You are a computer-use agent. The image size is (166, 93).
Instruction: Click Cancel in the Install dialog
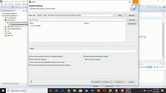tap(131, 82)
